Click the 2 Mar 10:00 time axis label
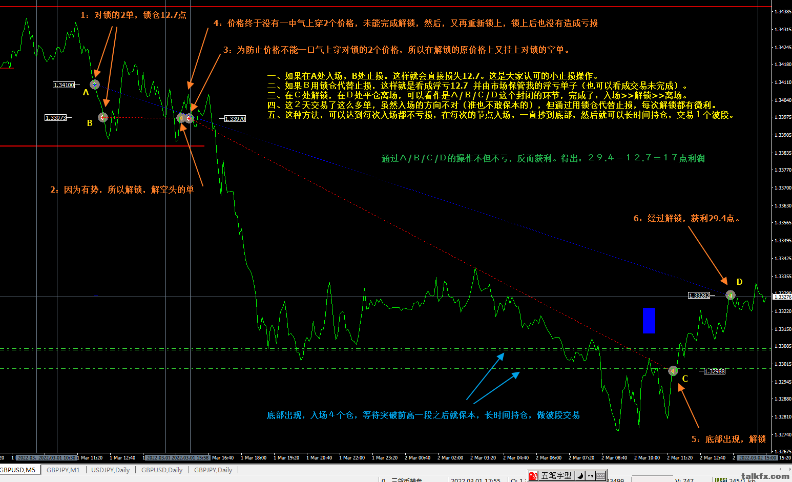This screenshot has width=792, height=482. 647,458
